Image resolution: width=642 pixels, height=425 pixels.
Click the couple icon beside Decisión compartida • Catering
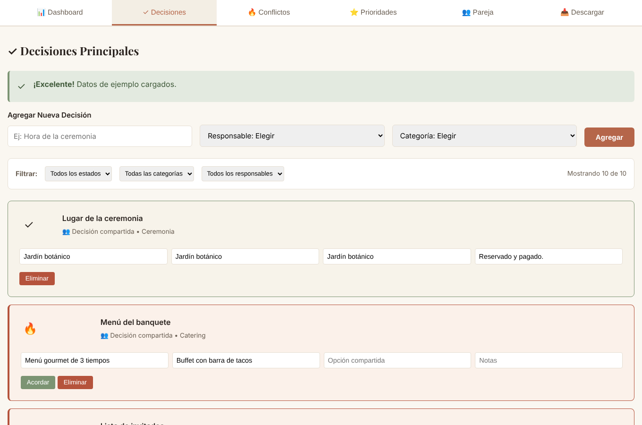(104, 336)
